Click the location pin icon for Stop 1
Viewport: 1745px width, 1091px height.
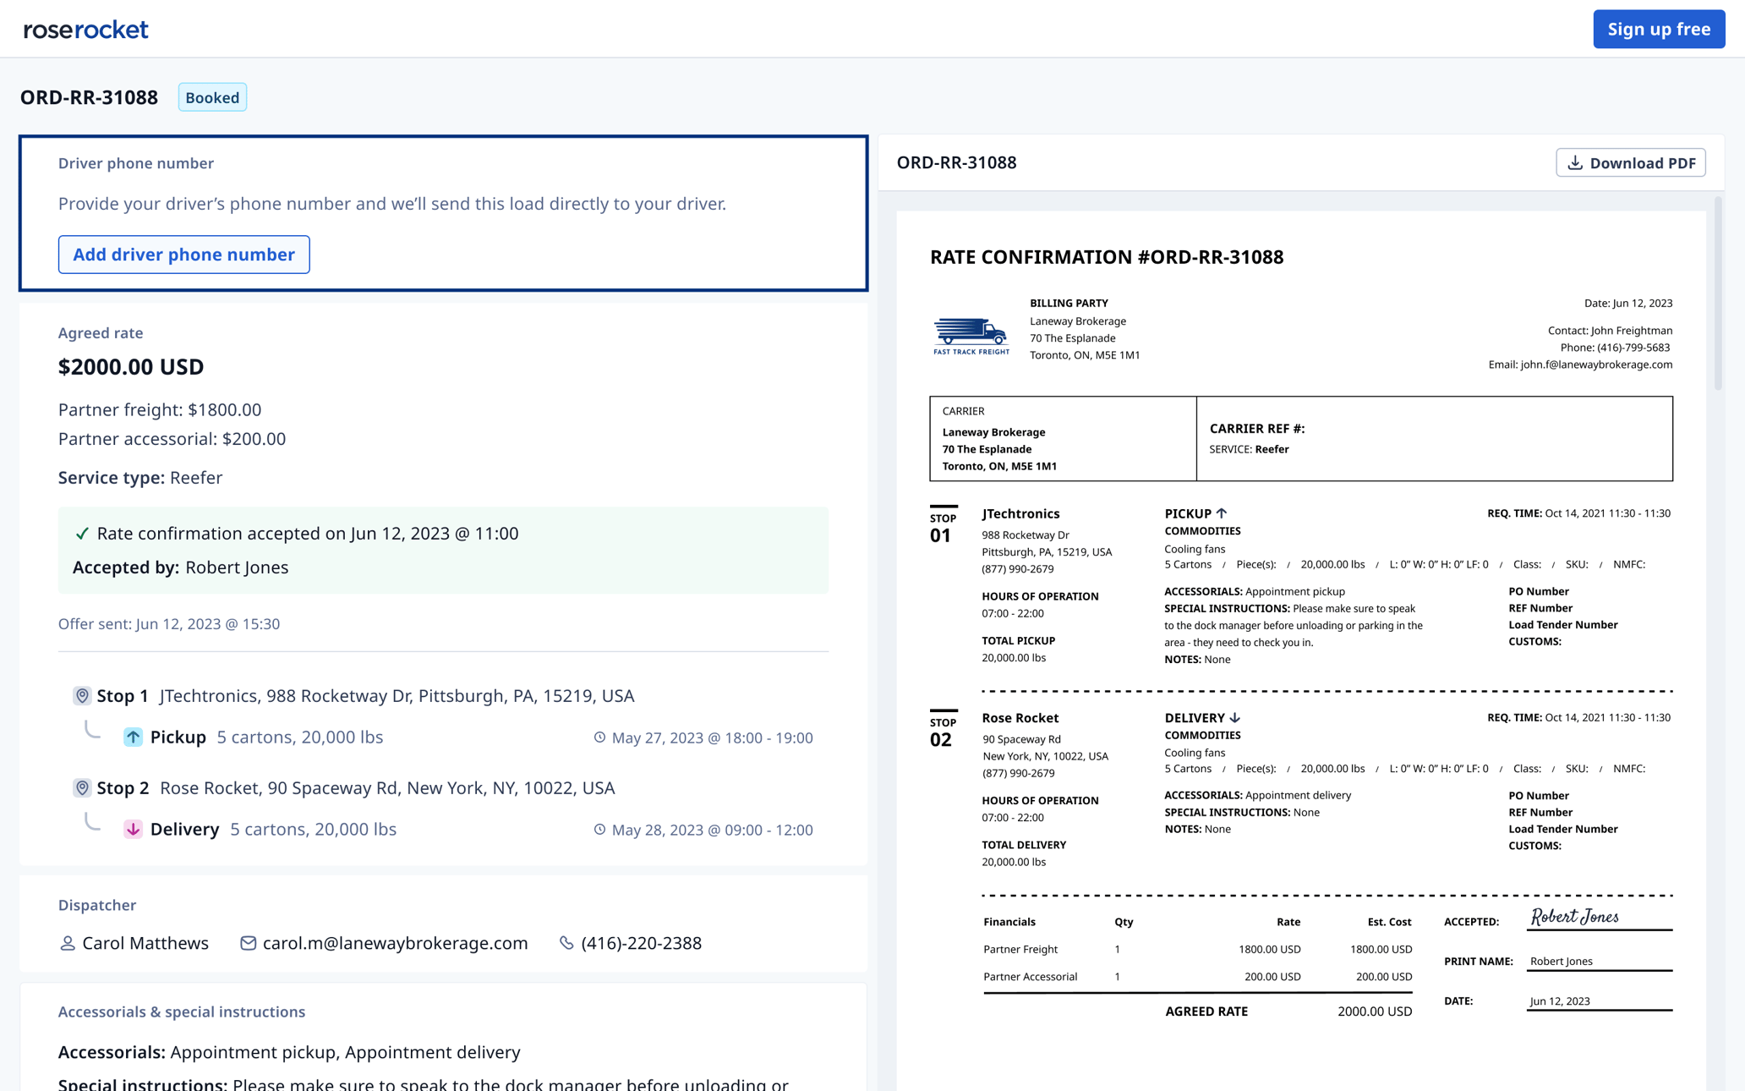coord(82,694)
